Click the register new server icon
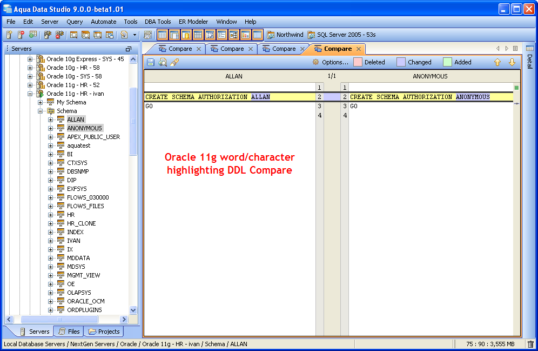The width and height of the screenshot is (538, 351). (9, 35)
